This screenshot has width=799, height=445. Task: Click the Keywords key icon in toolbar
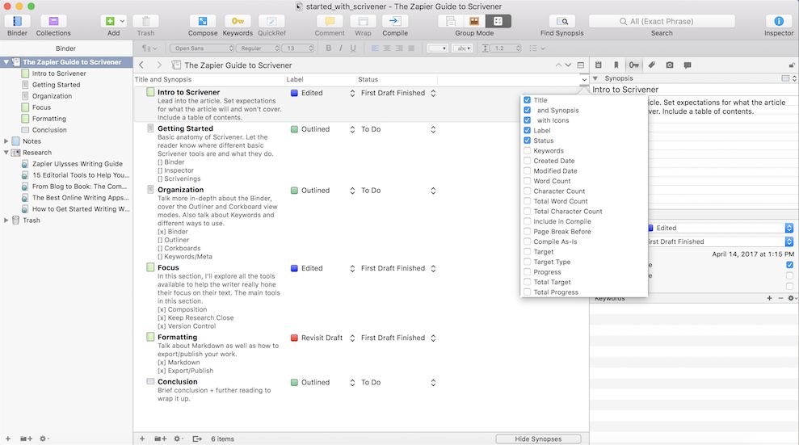point(237,21)
